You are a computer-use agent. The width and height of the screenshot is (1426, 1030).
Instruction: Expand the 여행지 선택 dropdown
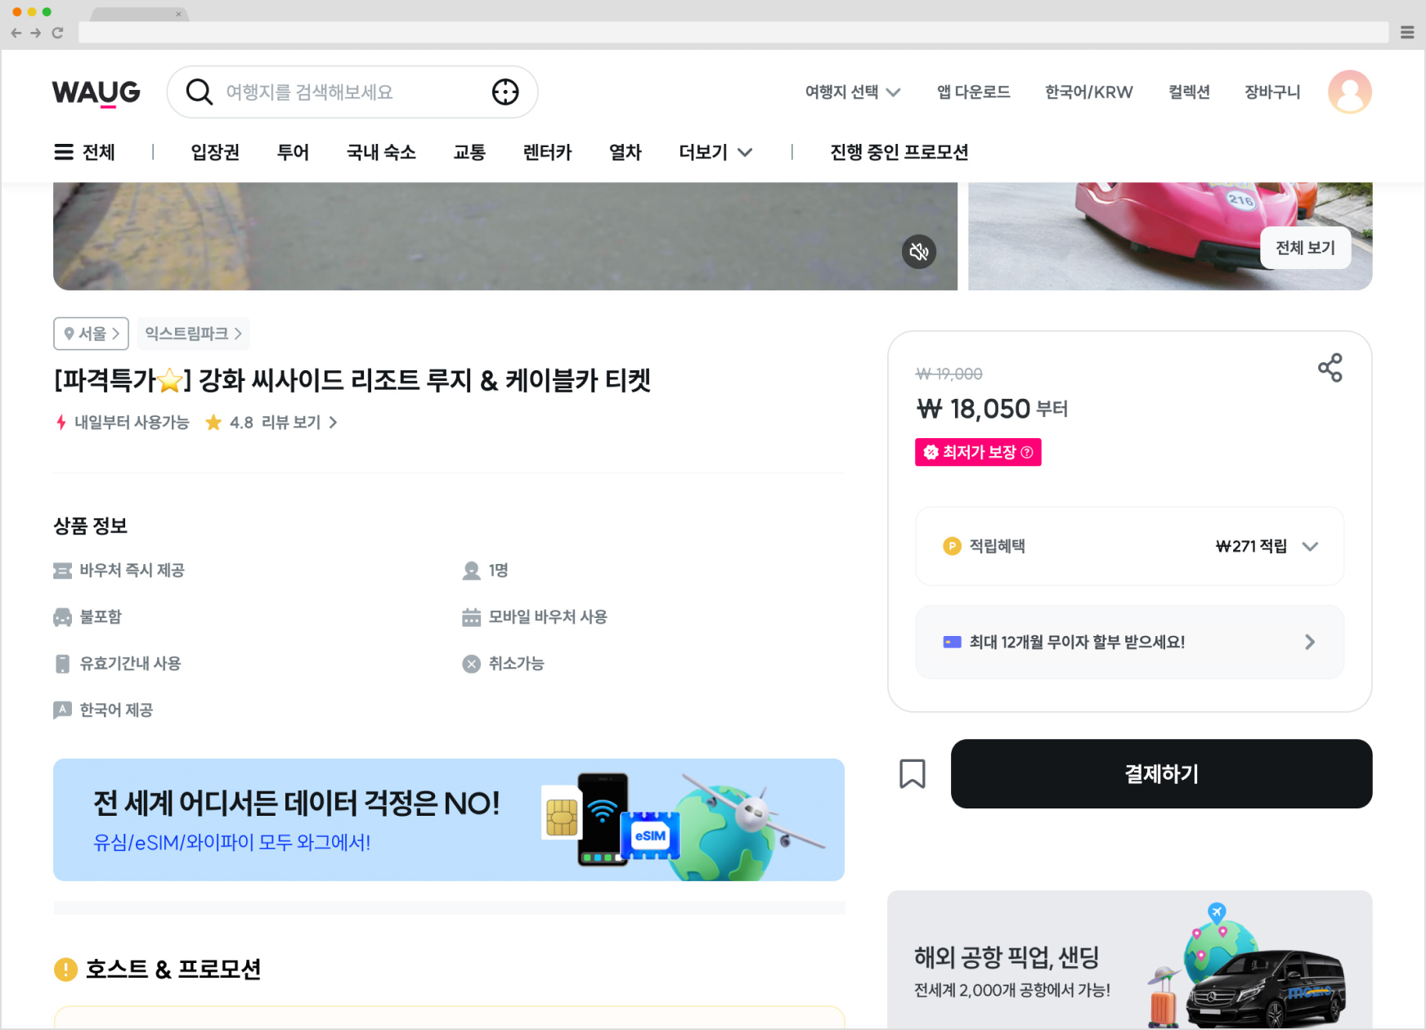[x=853, y=92]
